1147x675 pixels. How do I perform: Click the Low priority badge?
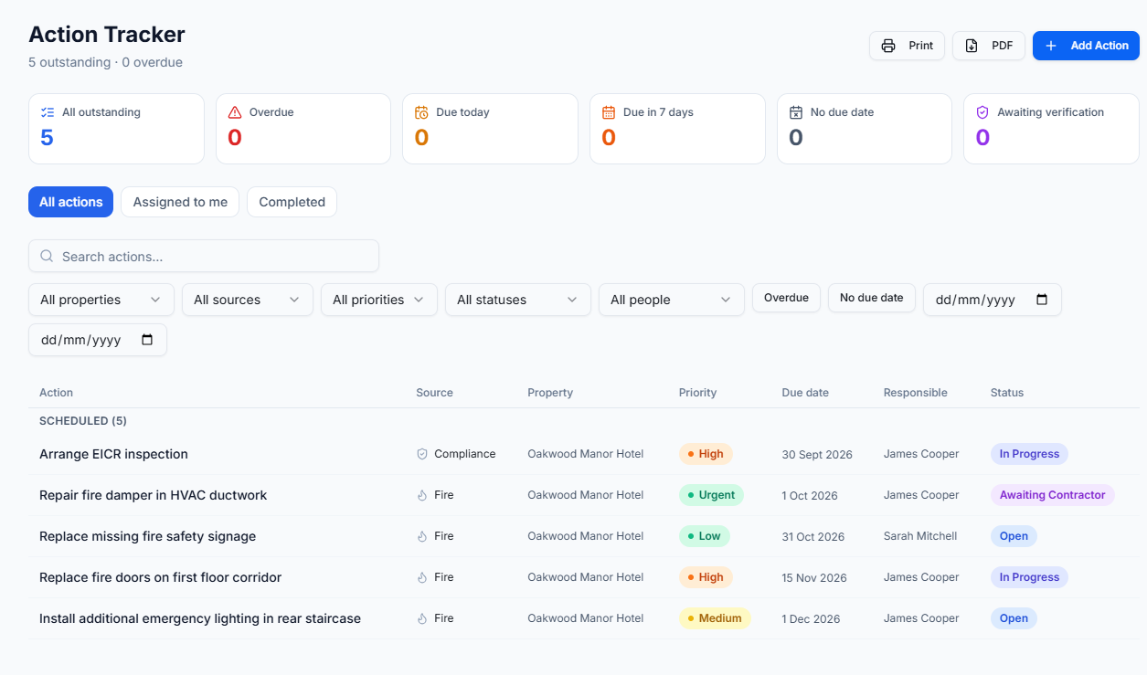704,536
